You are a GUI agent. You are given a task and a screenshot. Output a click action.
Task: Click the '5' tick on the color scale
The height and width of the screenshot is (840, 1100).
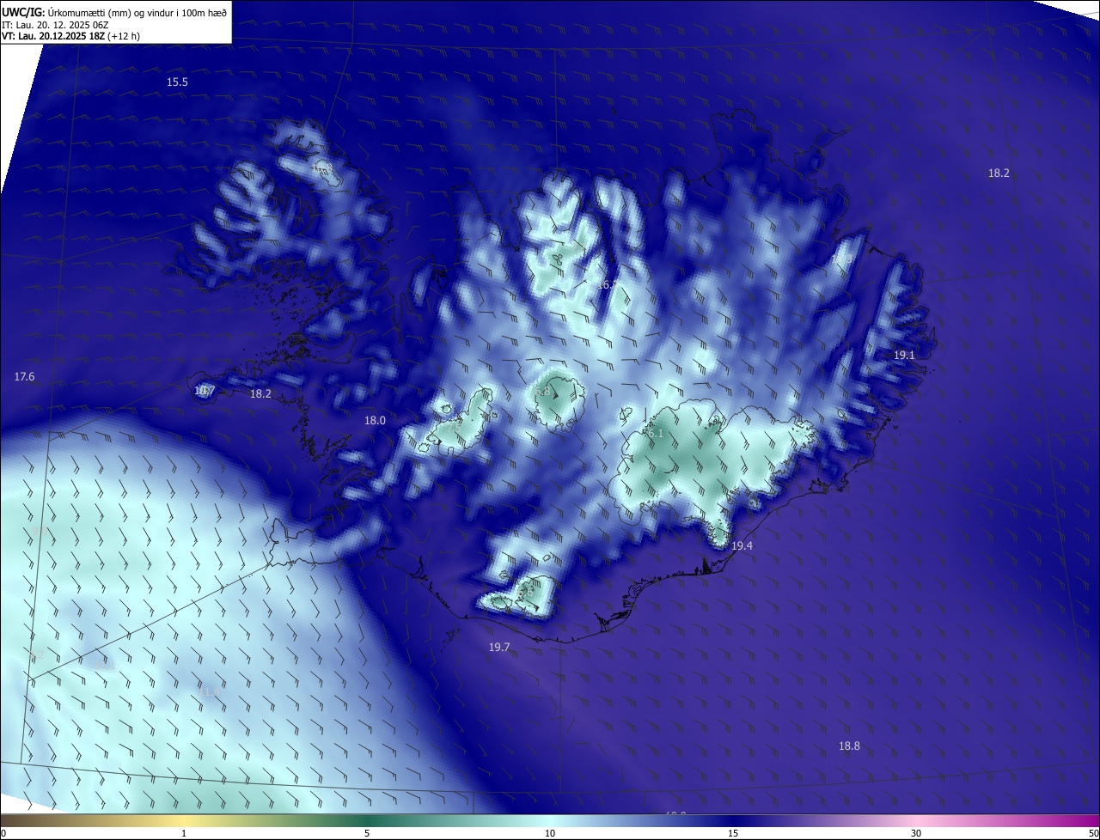367,833
